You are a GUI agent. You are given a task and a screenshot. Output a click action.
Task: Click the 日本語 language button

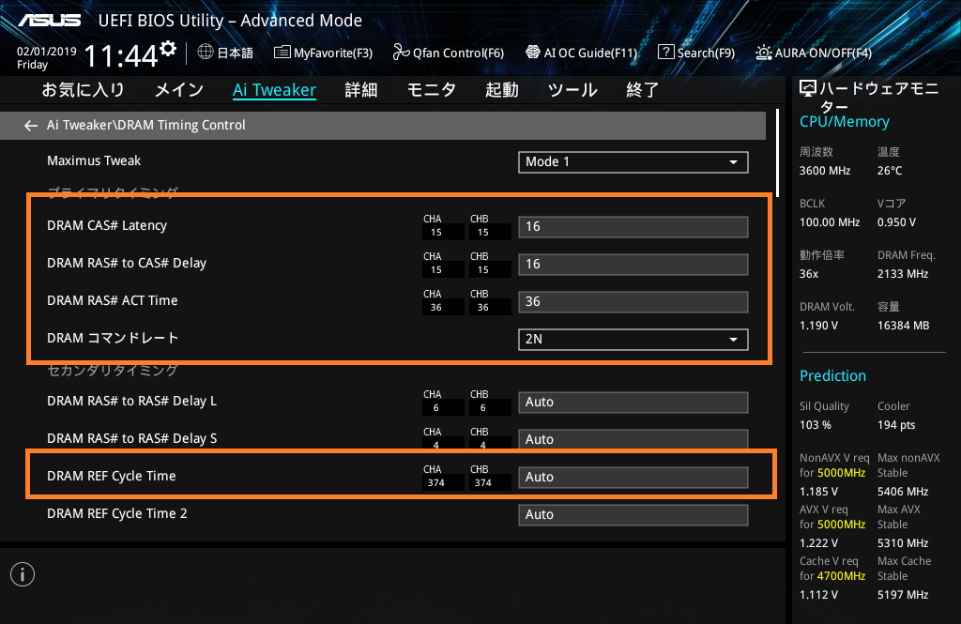click(x=236, y=53)
